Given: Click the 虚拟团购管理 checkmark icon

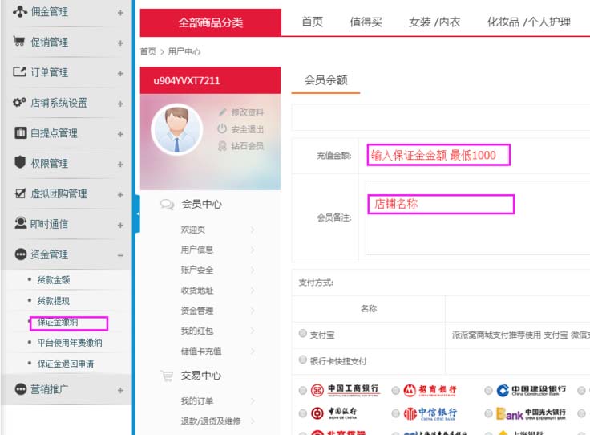Looking at the screenshot, I should [x=20, y=193].
